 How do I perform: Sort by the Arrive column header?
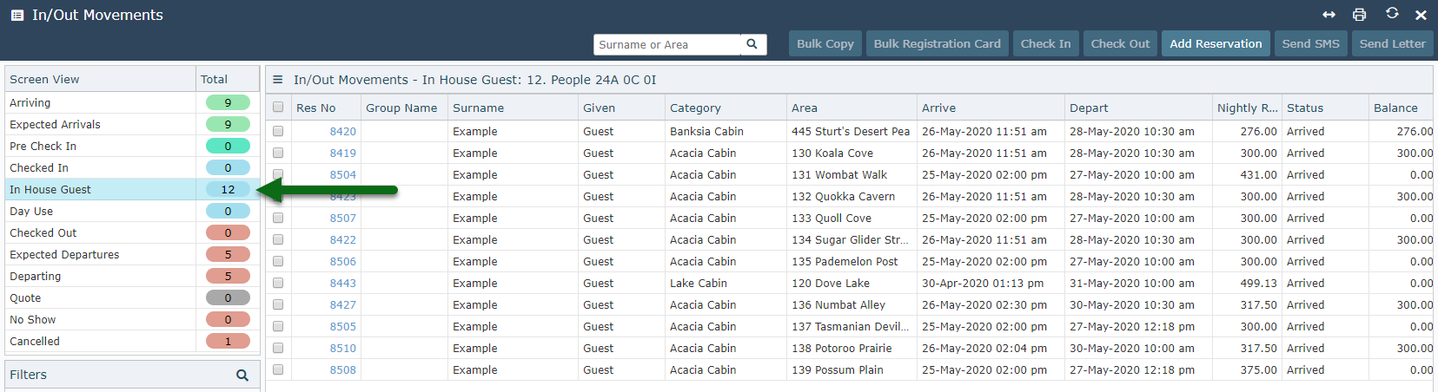pyautogui.click(x=938, y=108)
